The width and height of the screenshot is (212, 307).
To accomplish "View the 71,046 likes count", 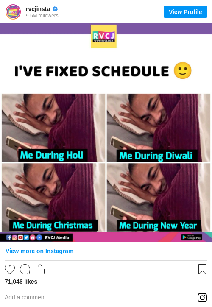I will coord(21,282).
